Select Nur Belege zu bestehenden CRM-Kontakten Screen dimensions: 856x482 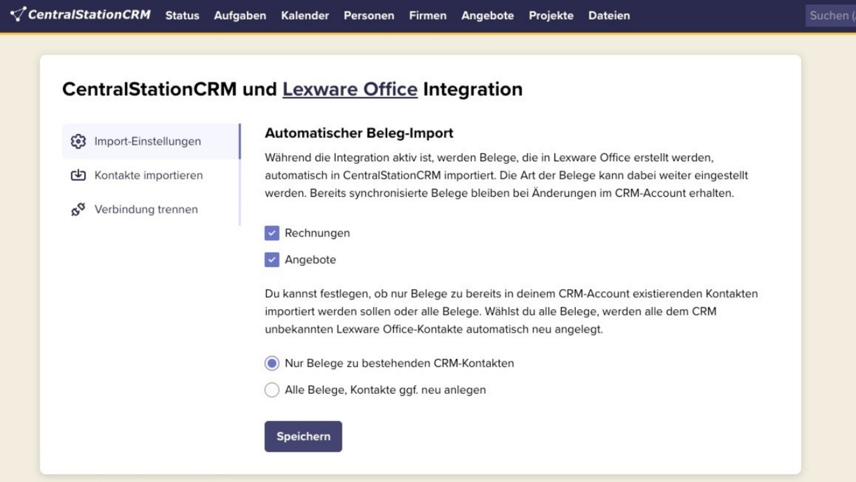tap(272, 363)
